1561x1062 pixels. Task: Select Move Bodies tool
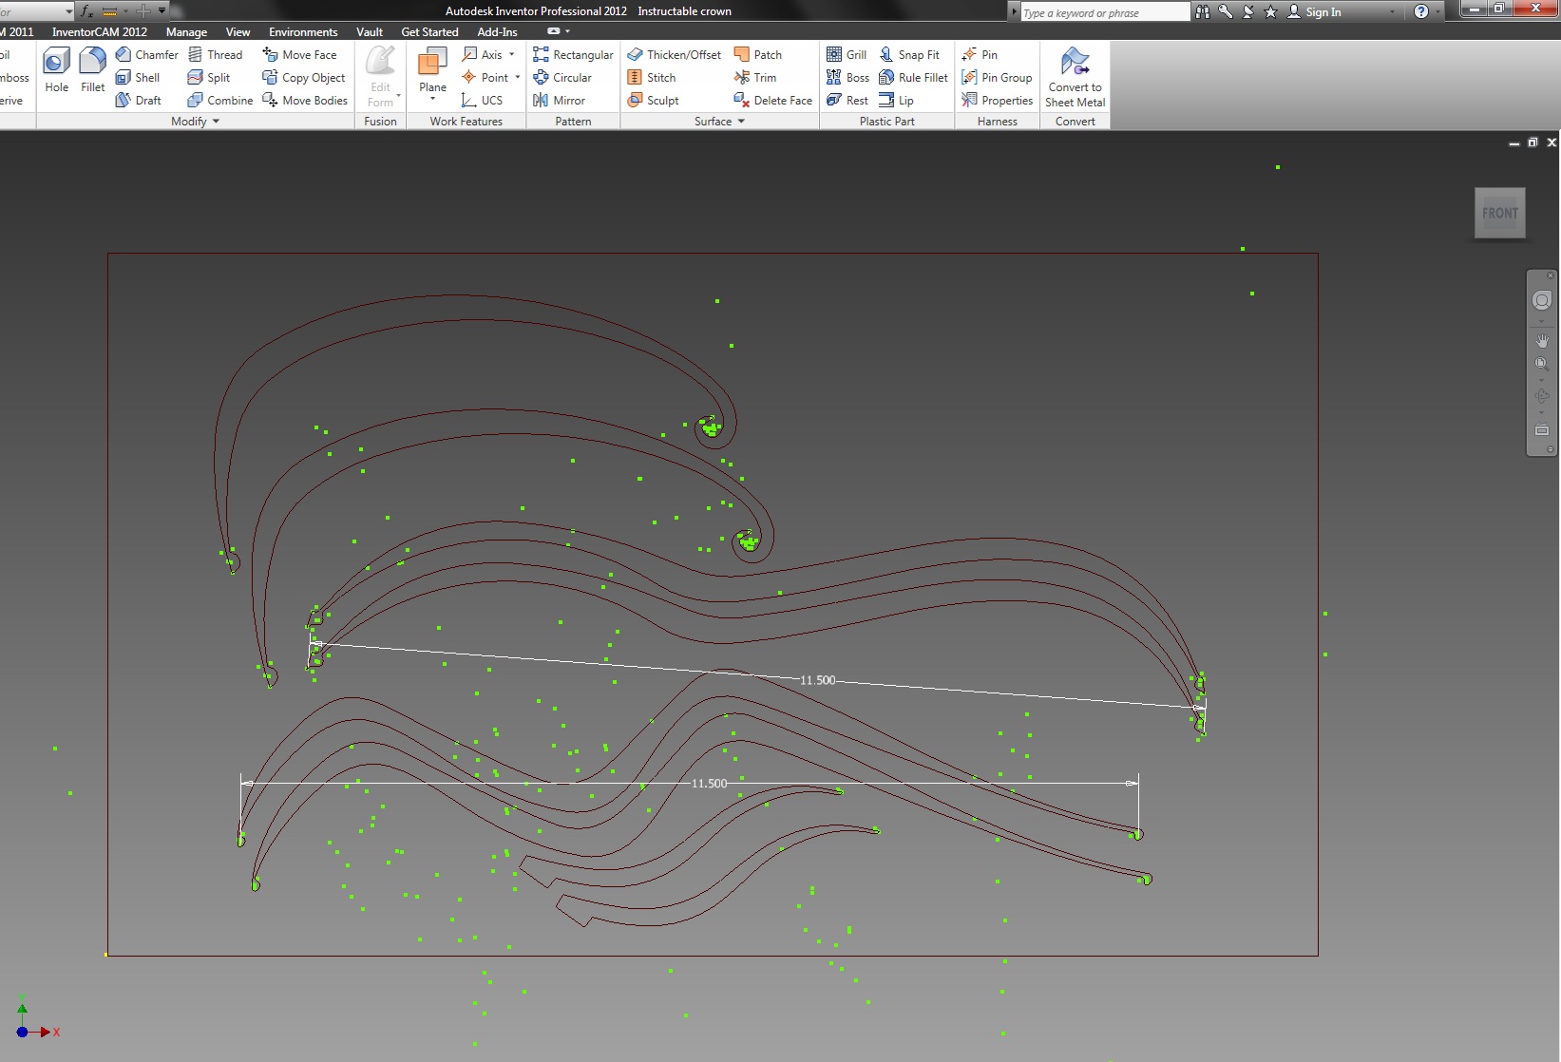[x=305, y=101]
